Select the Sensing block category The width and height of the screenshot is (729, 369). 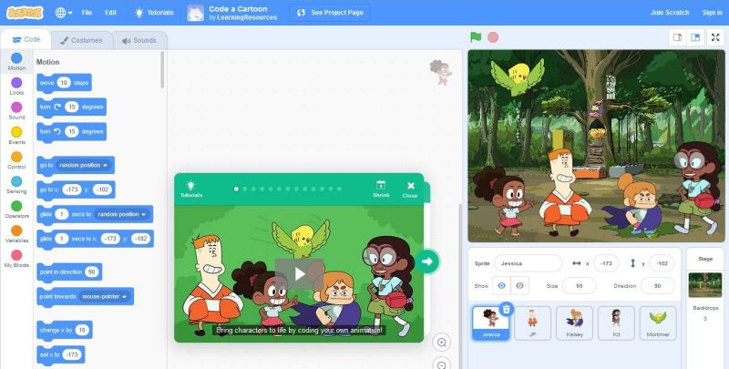(x=16, y=185)
